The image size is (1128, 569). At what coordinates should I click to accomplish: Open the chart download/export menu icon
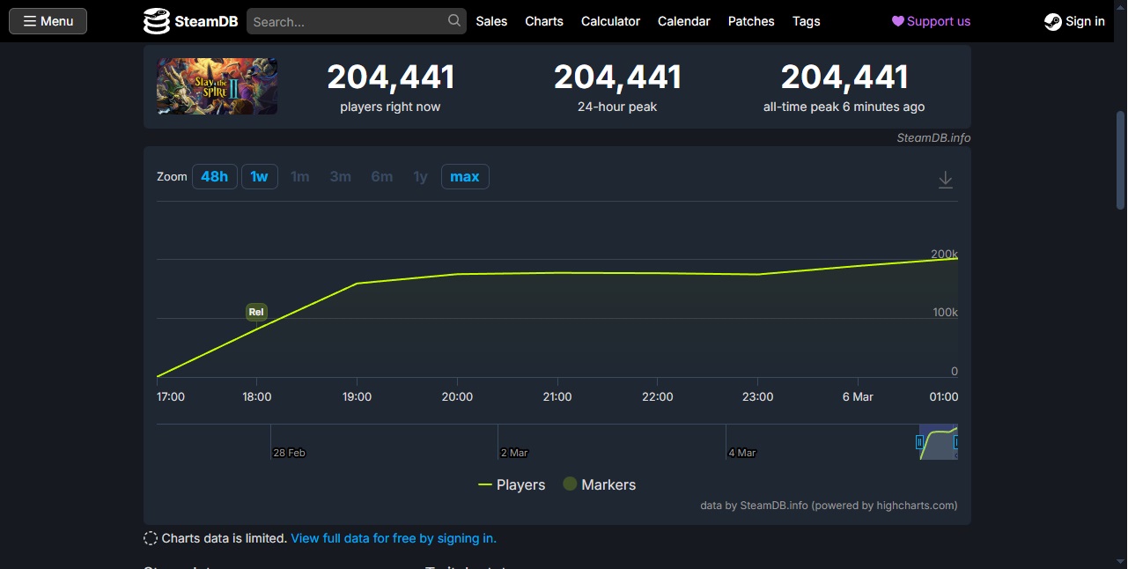coord(945,180)
